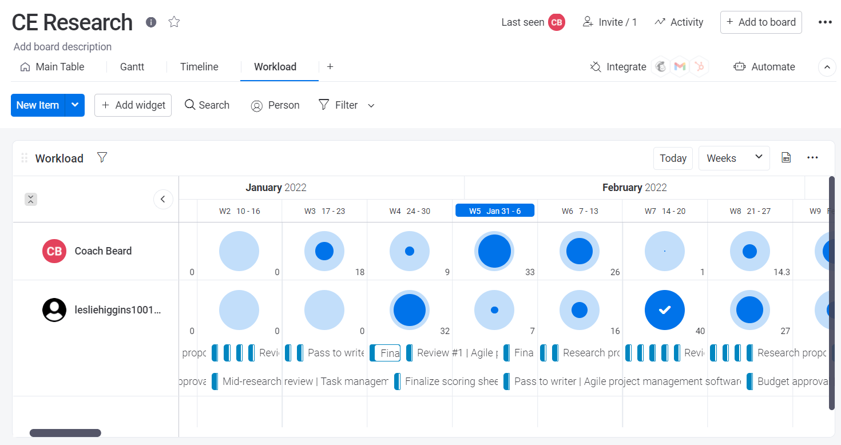Viewport: 841px width, 445px height.
Task: Jump to Today in the Workload view
Action: [673, 158]
